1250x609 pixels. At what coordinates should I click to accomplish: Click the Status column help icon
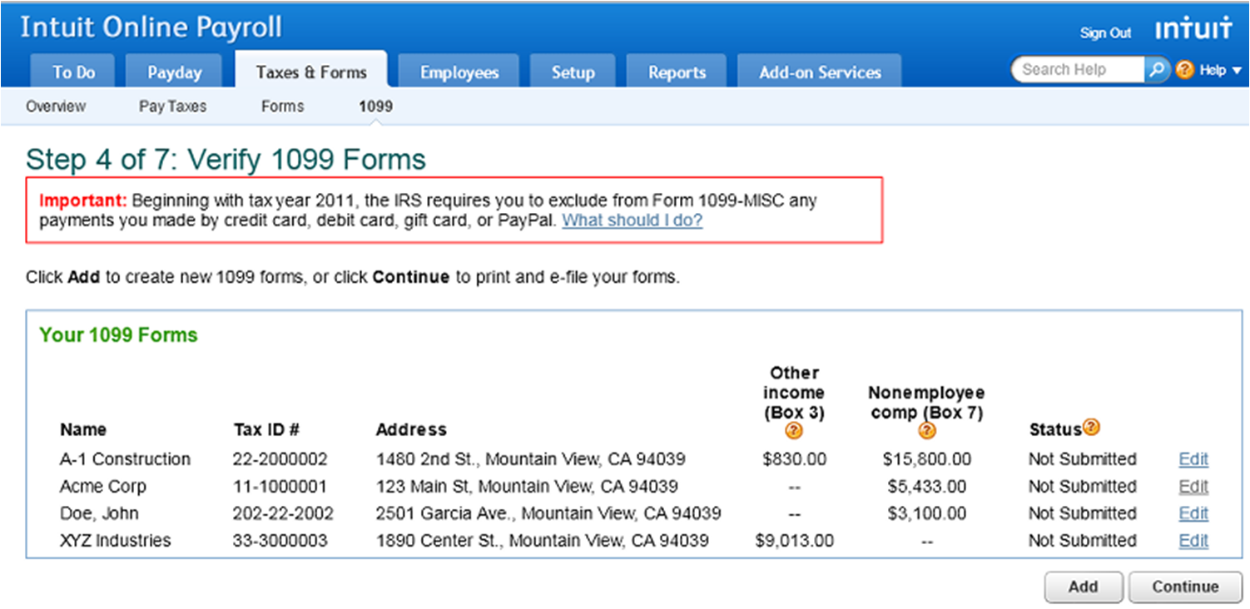1091,427
